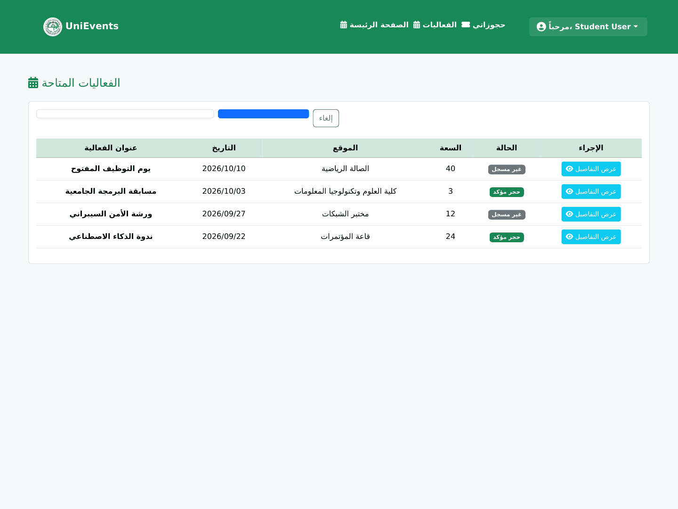
Task: Click the calendar icon in the الفعاليات المتاحة heading
Action: [33, 83]
